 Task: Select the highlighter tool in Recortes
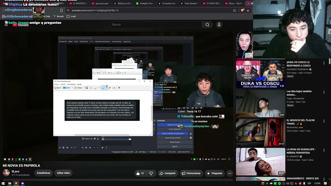[x=110, y=88]
